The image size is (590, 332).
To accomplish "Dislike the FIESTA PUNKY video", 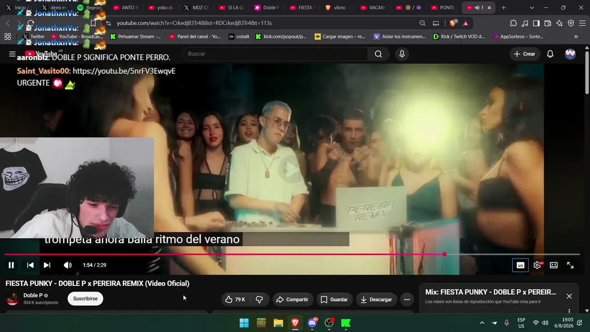I will pos(259,300).
